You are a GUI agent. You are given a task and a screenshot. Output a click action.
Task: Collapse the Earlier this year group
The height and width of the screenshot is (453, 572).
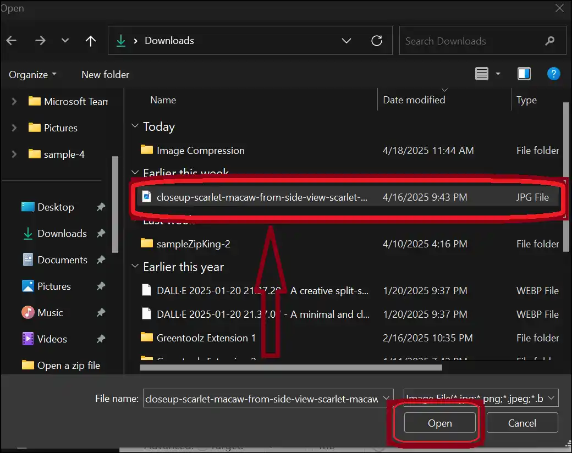135,266
